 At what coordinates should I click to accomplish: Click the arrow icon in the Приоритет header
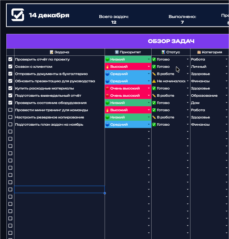(x=117, y=52)
